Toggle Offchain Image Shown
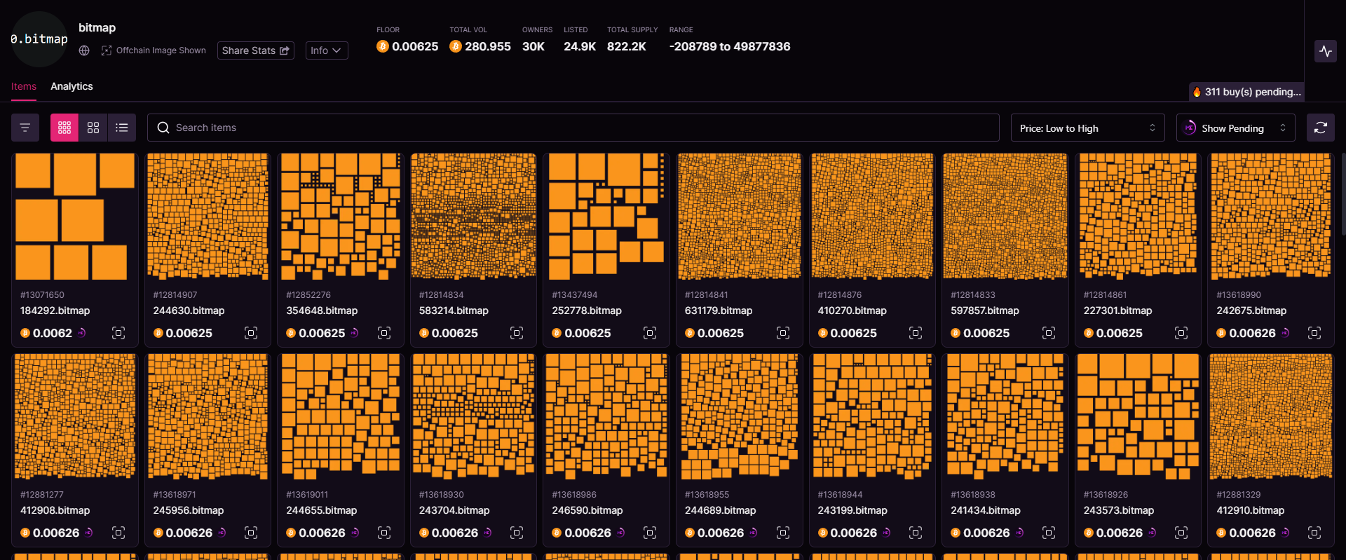Viewport: 1346px width, 560px height. click(154, 50)
